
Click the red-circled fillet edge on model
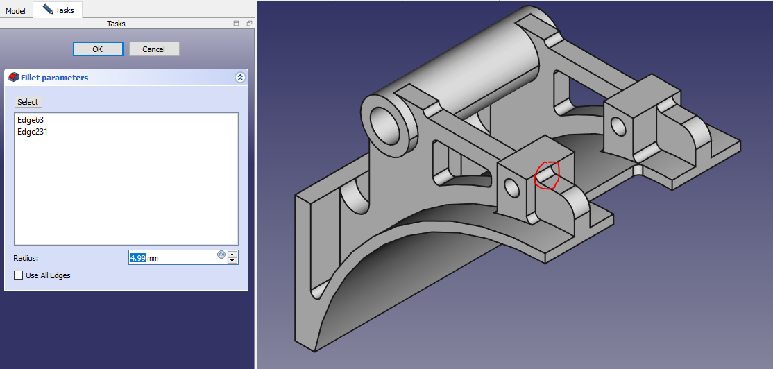[547, 176]
